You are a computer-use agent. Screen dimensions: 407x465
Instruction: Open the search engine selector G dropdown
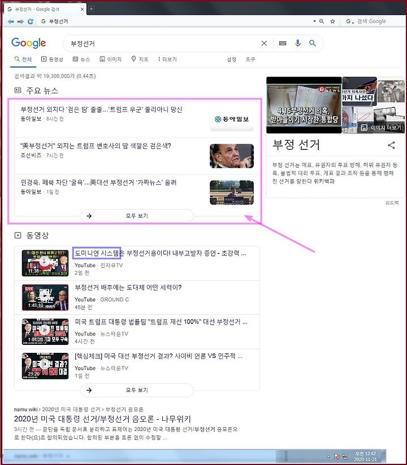point(349,22)
